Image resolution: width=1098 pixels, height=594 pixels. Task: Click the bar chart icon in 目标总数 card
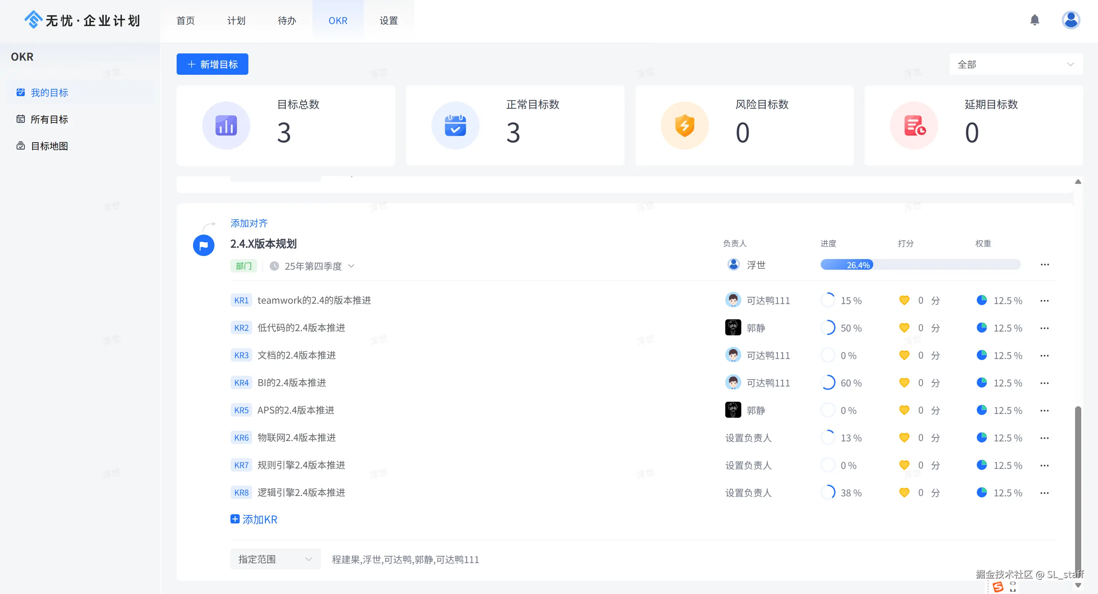pos(226,126)
